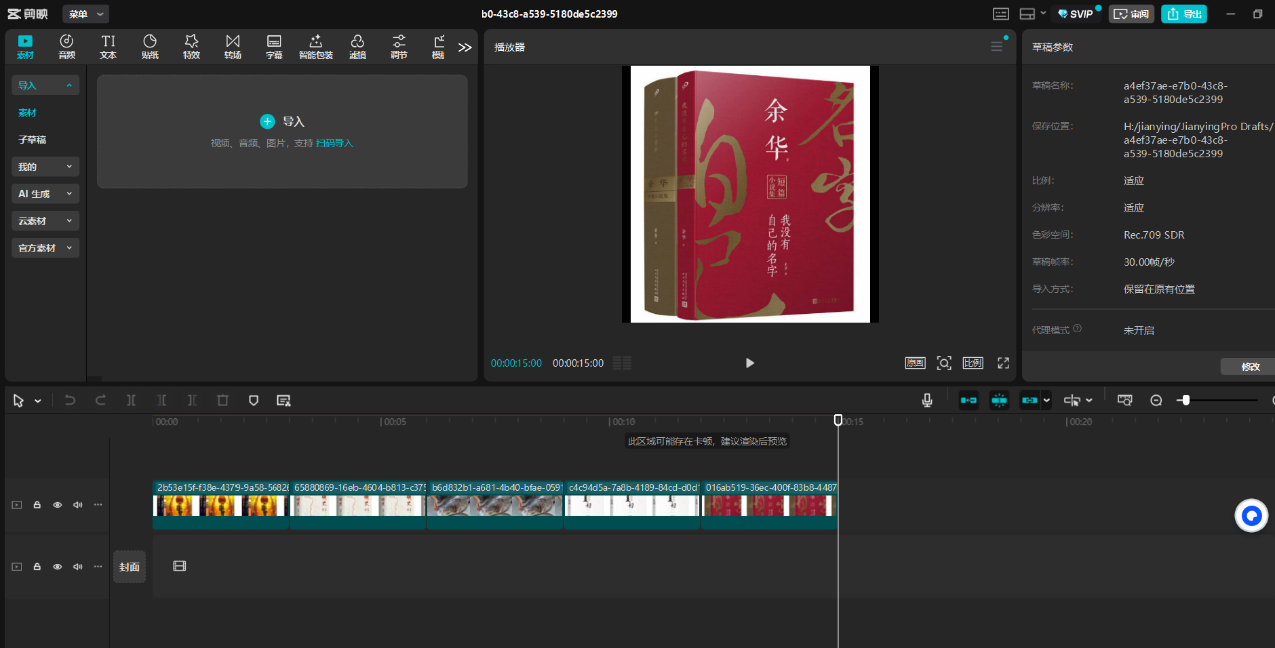
Task: Click the 扫码导入 scan import link
Action: pyautogui.click(x=334, y=144)
